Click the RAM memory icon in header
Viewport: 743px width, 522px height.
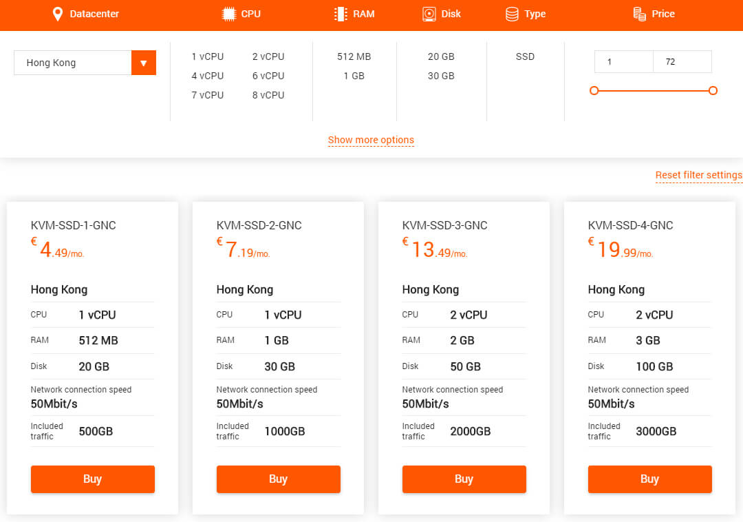point(340,14)
